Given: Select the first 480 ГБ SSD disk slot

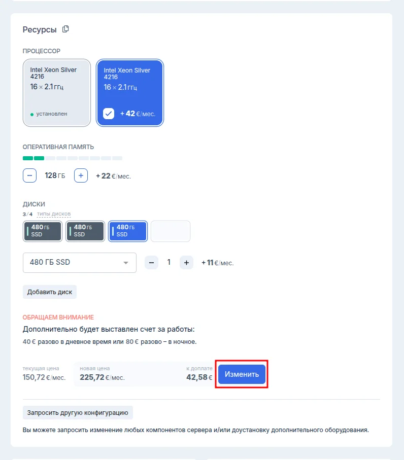Looking at the screenshot, I should click(43, 231).
